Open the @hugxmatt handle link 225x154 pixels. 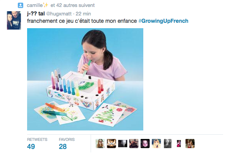59,14
